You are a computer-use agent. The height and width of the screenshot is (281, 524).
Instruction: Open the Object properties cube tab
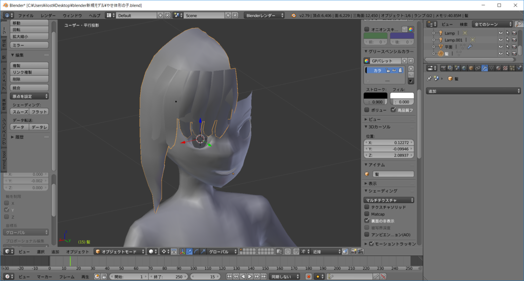[471, 68]
